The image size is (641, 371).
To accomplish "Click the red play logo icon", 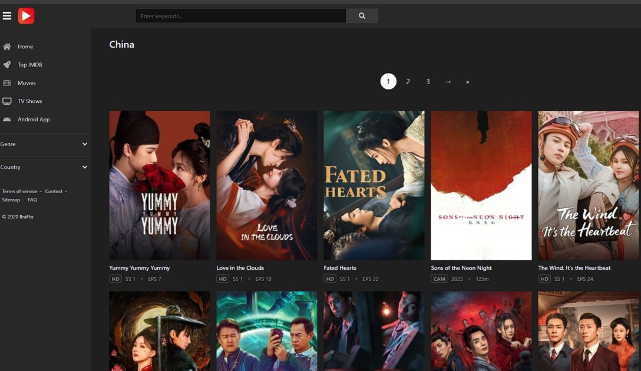I will [26, 16].
